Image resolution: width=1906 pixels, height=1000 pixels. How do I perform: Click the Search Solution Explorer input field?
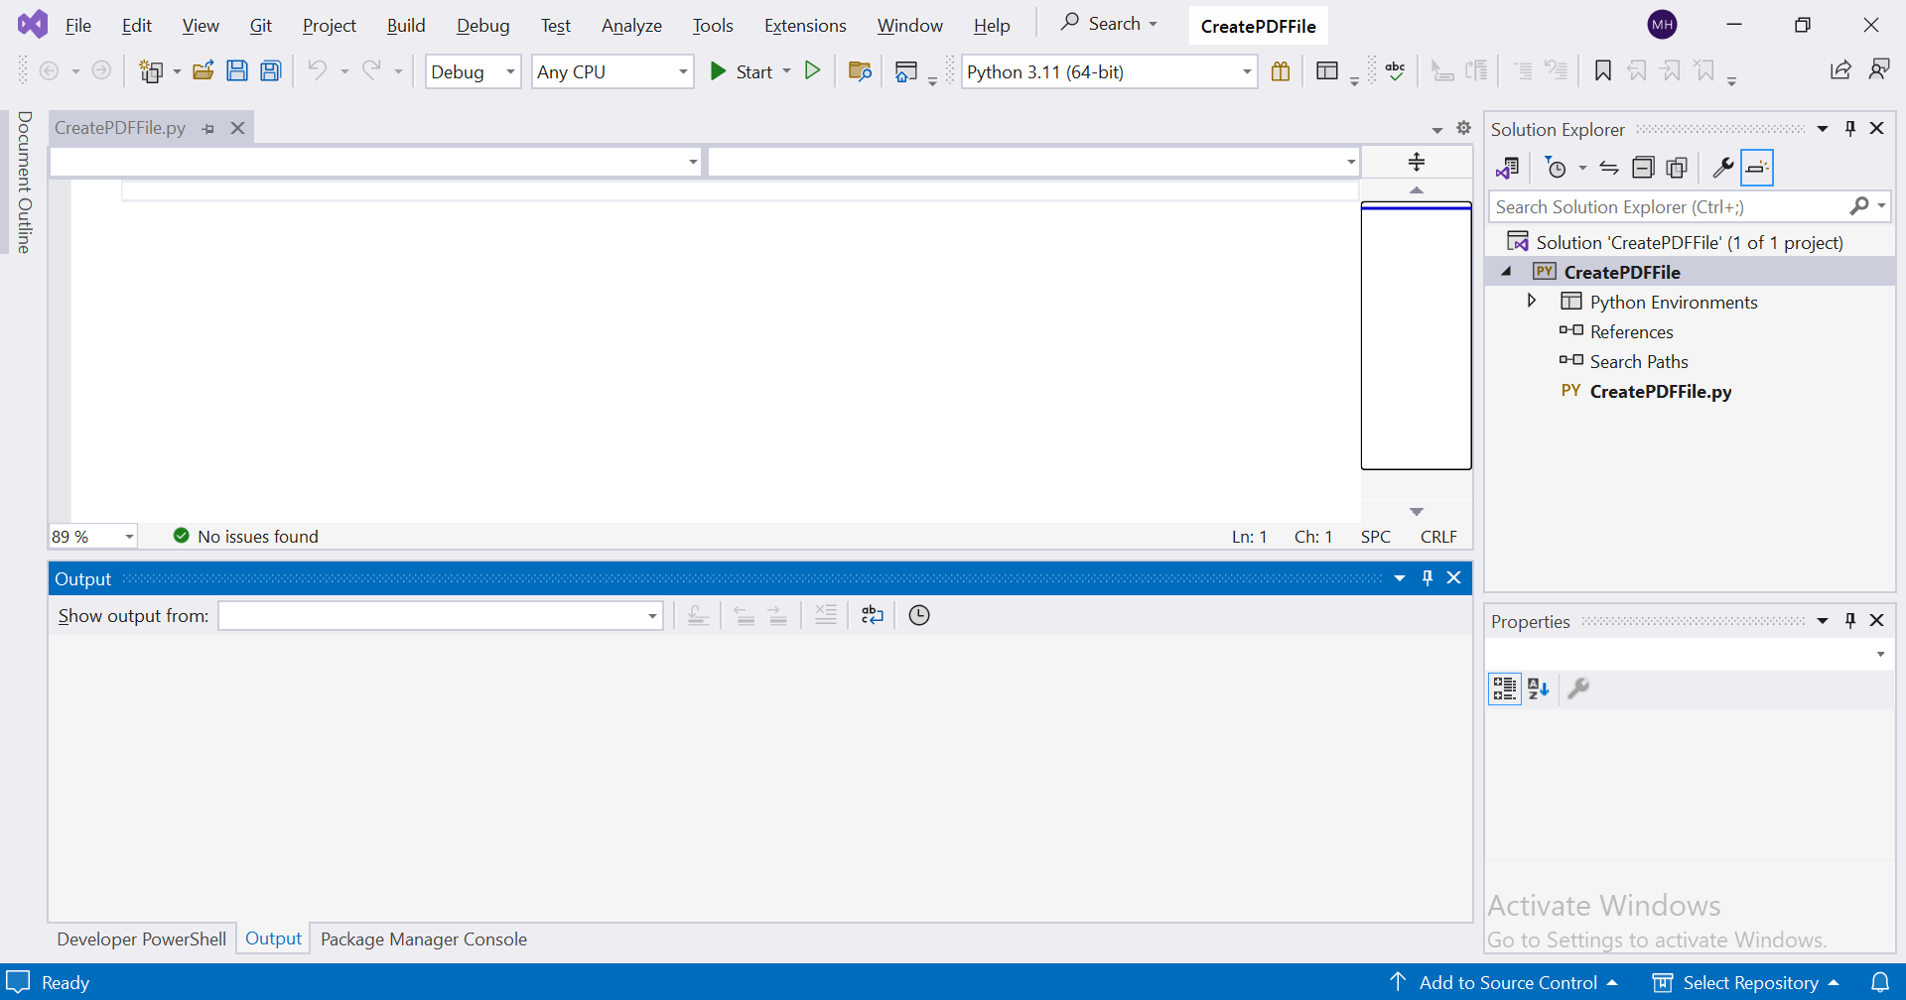pyautogui.click(x=1668, y=207)
